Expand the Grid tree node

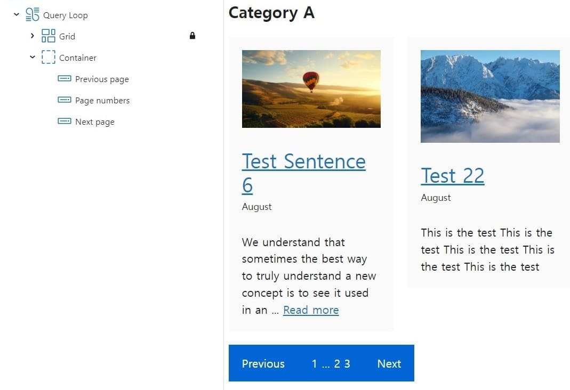(33, 36)
